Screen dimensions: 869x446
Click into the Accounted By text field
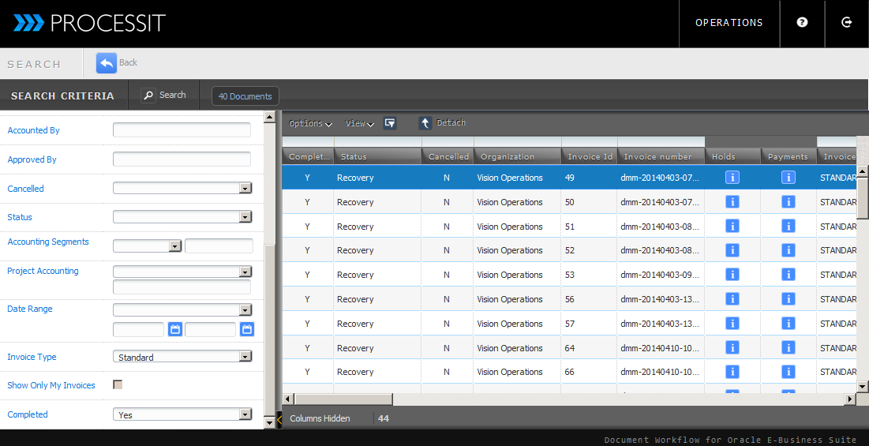182,130
